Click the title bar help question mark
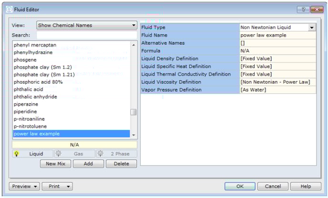The height and width of the screenshot is (198, 328). tap(303, 10)
